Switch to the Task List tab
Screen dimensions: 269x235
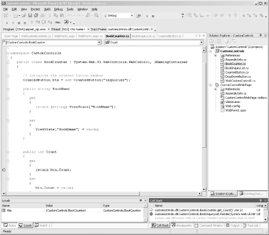pos(250,226)
